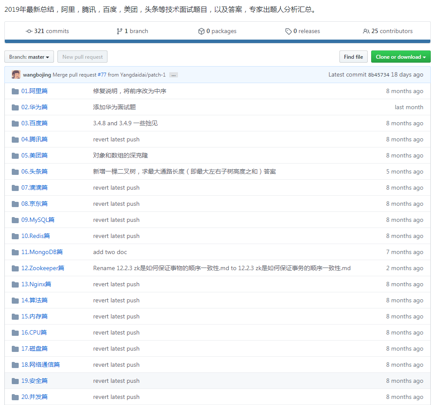The height and width of the screenshot is (405, 436).
Task: Click the folder icon beside 14.算法篇
Action: (15, 301)
